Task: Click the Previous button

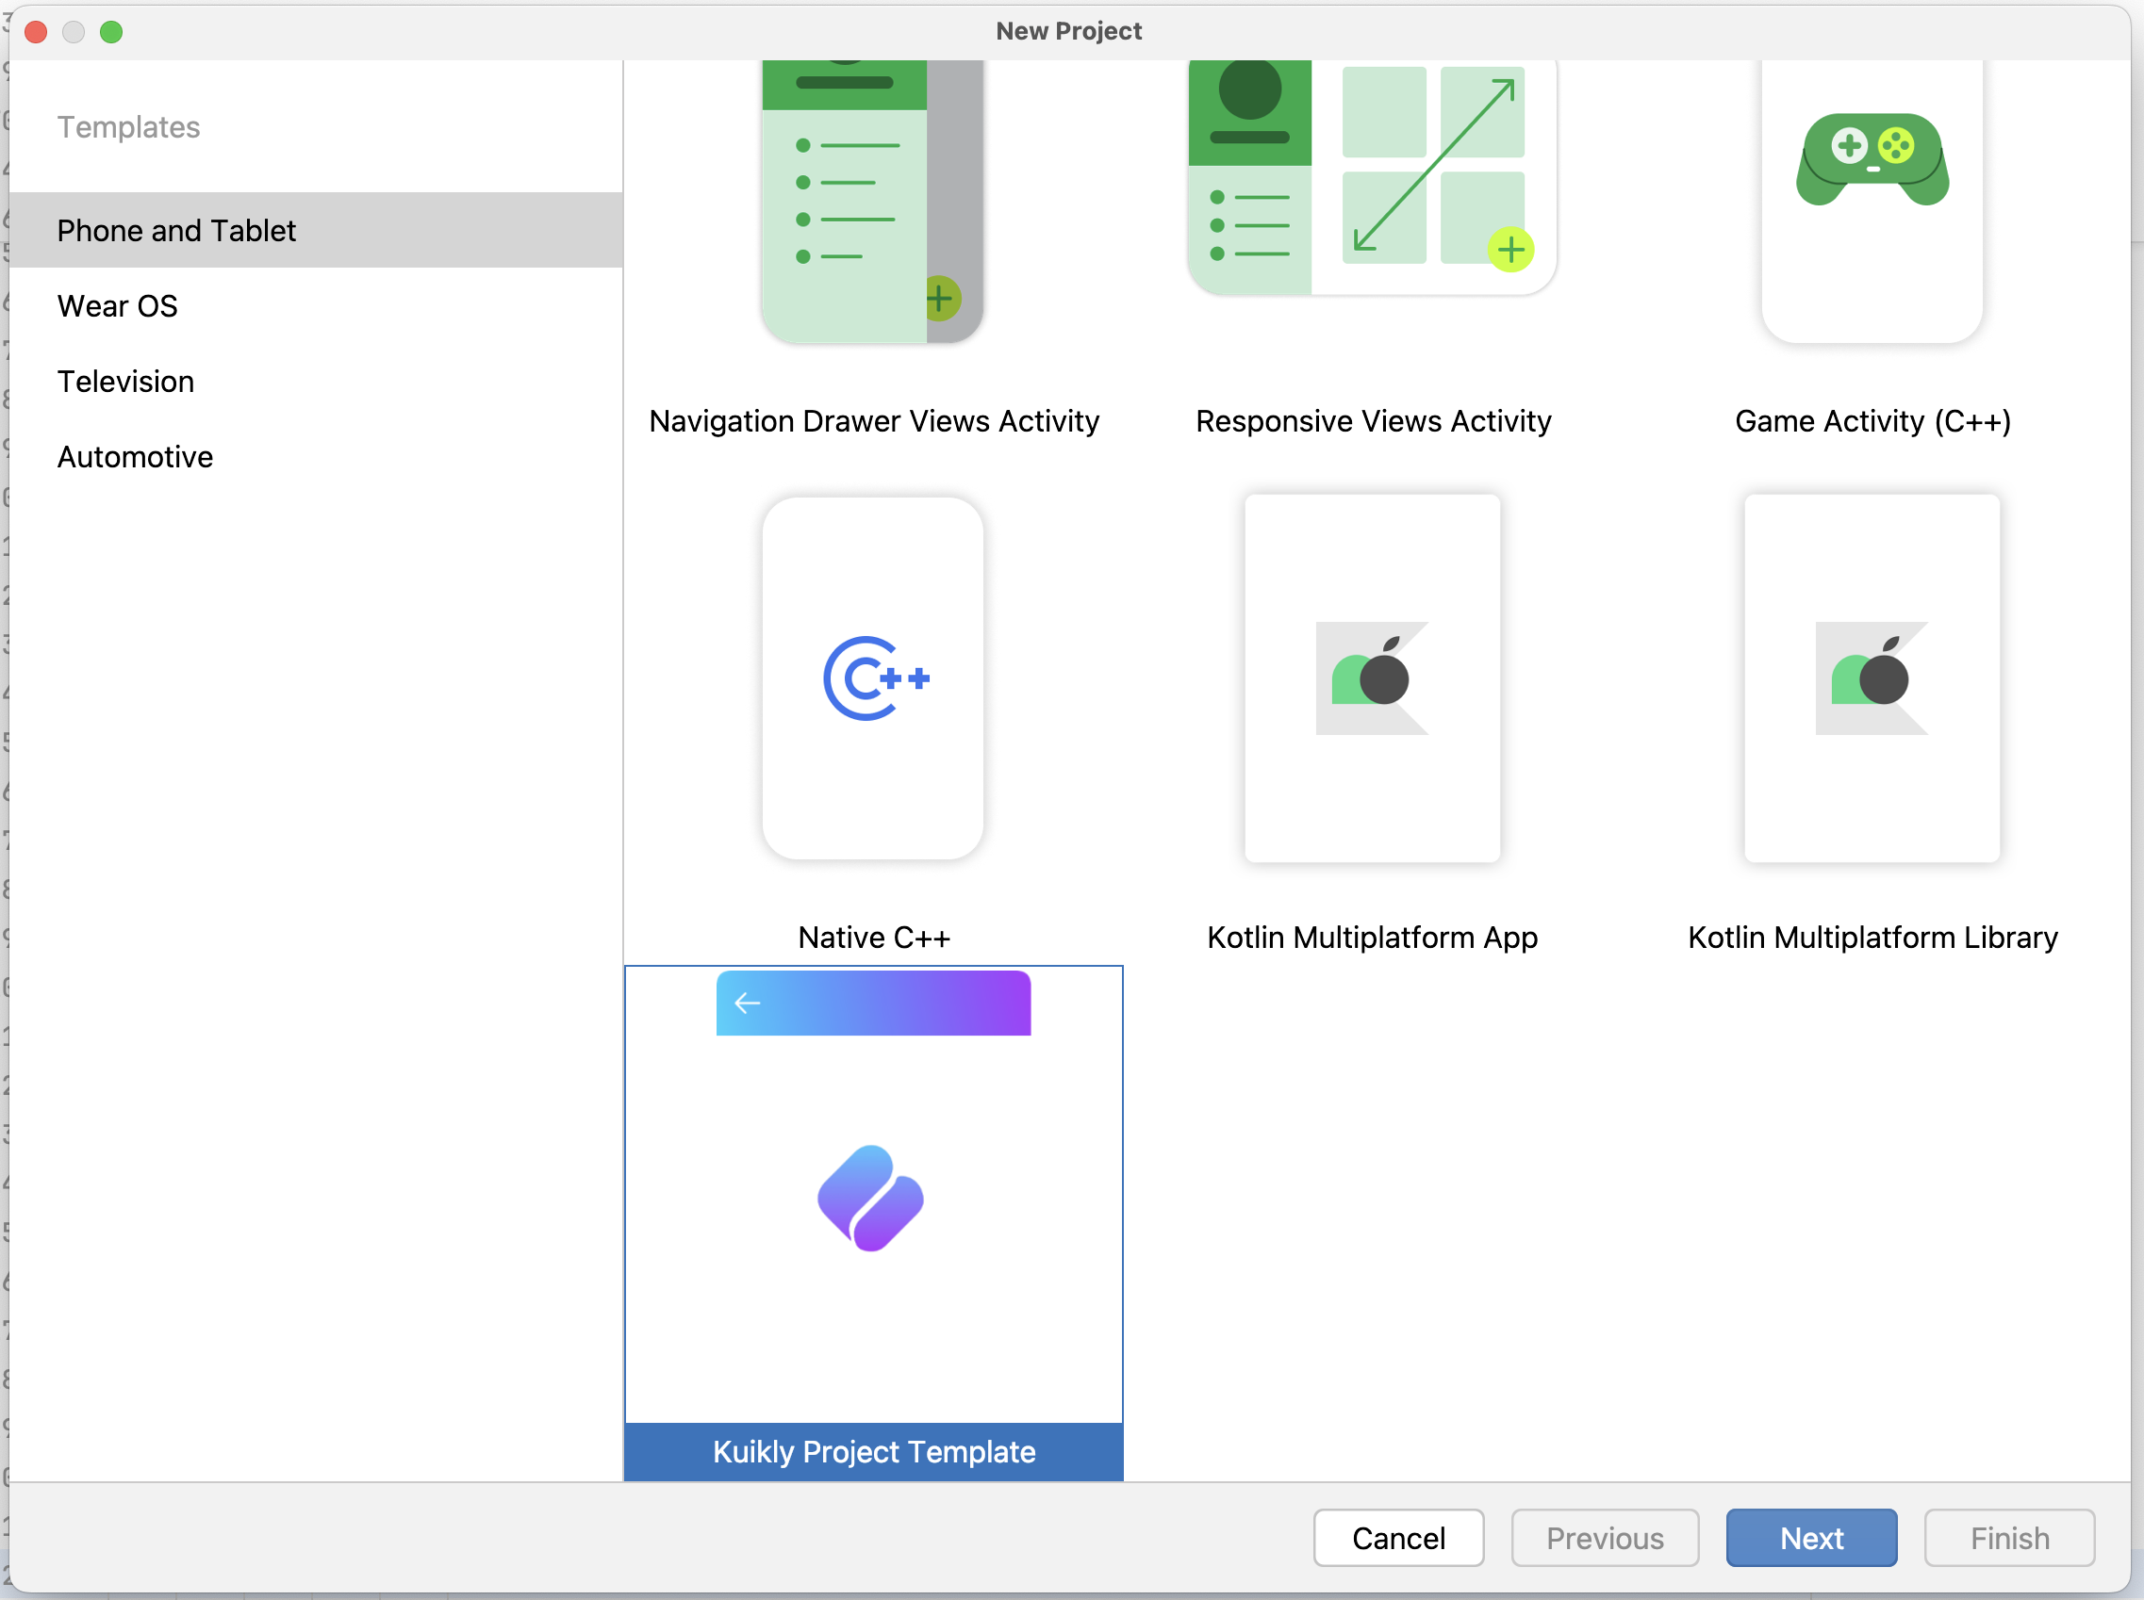Action: click(x=1605, y=1538)
